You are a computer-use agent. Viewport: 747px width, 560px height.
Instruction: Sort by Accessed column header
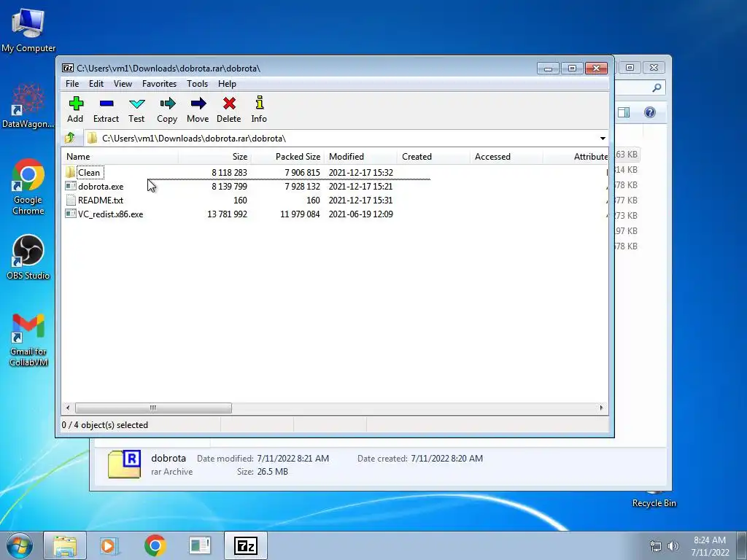tap(506, 157)
